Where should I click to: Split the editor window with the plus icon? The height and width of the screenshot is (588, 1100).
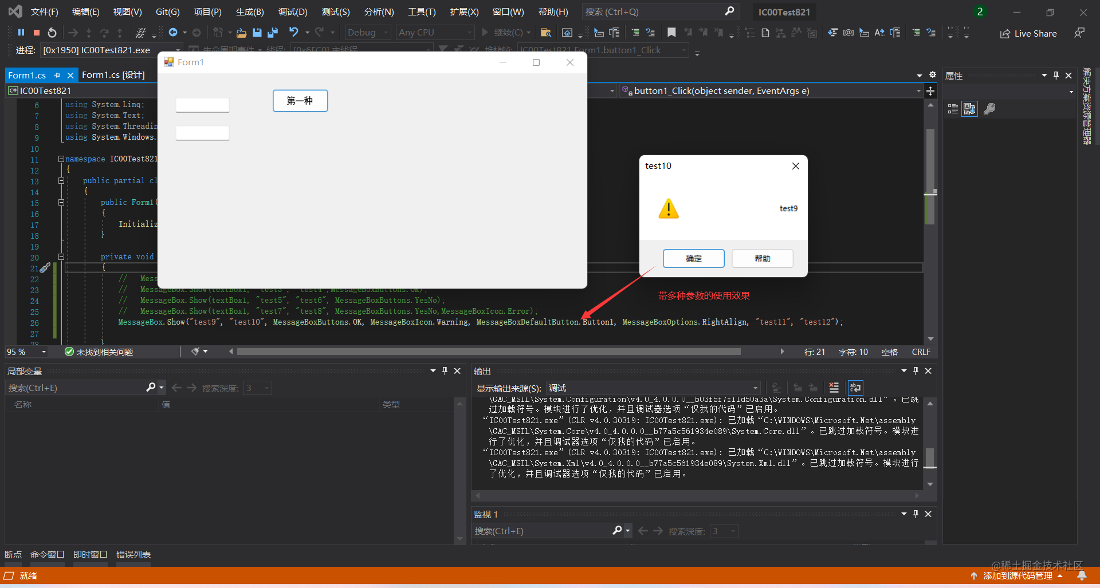point(930,91)
